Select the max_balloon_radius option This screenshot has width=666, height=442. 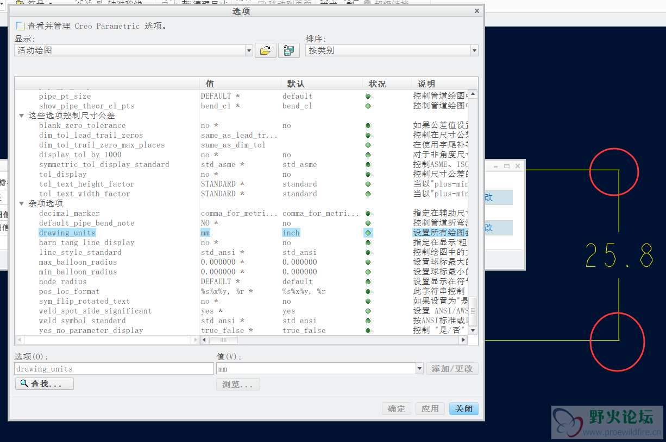78,262
